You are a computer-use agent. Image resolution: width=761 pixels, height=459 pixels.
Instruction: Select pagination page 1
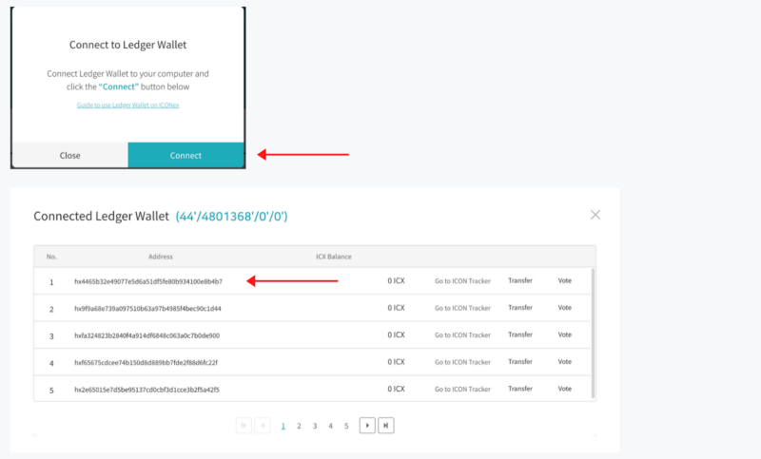pos(283,426)
